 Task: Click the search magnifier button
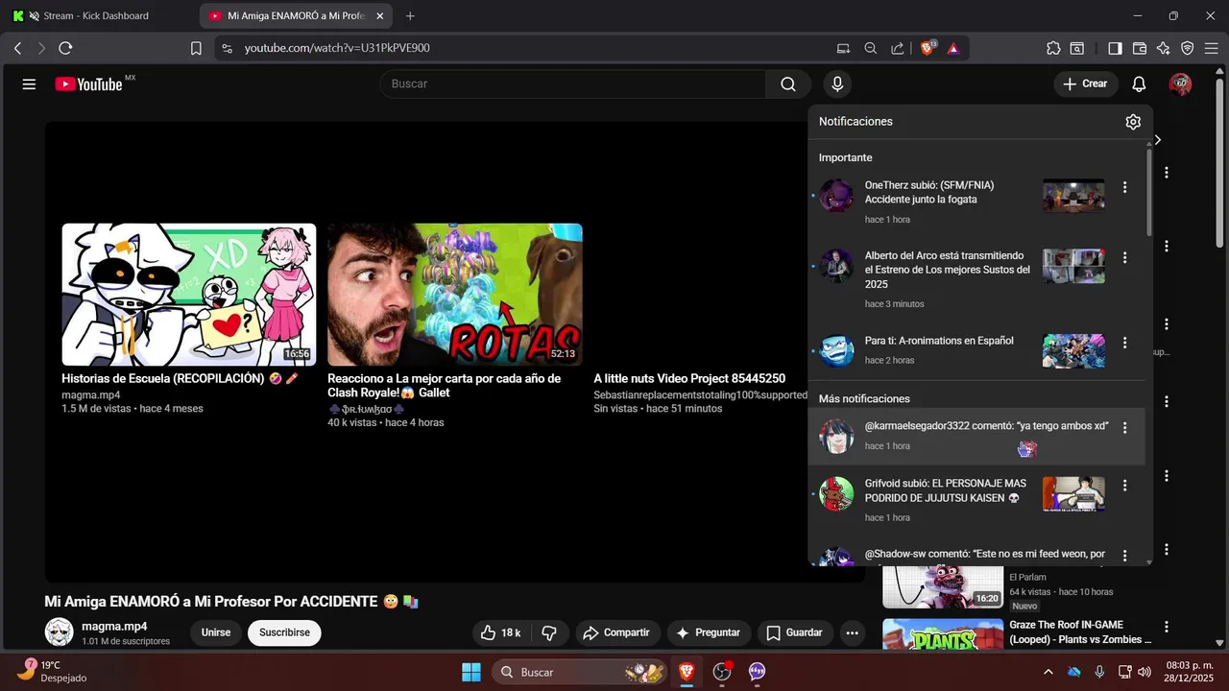coord(788,84)
